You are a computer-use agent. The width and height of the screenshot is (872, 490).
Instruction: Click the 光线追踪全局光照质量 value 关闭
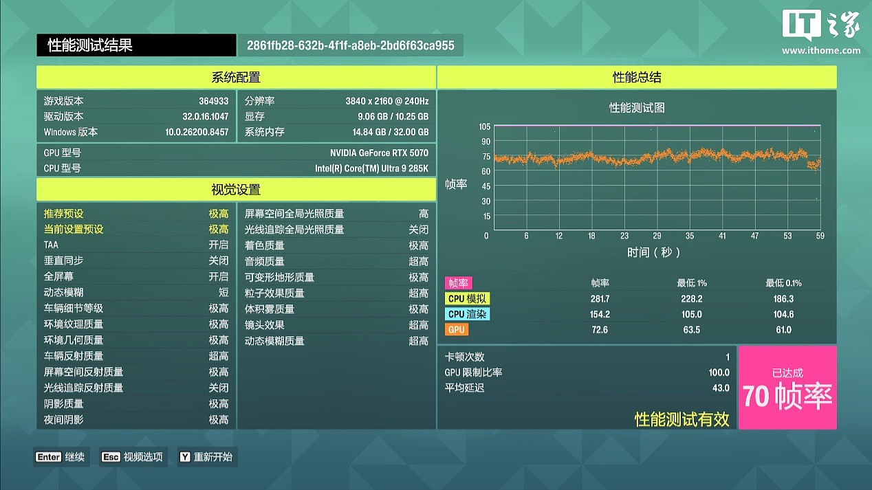419,230
